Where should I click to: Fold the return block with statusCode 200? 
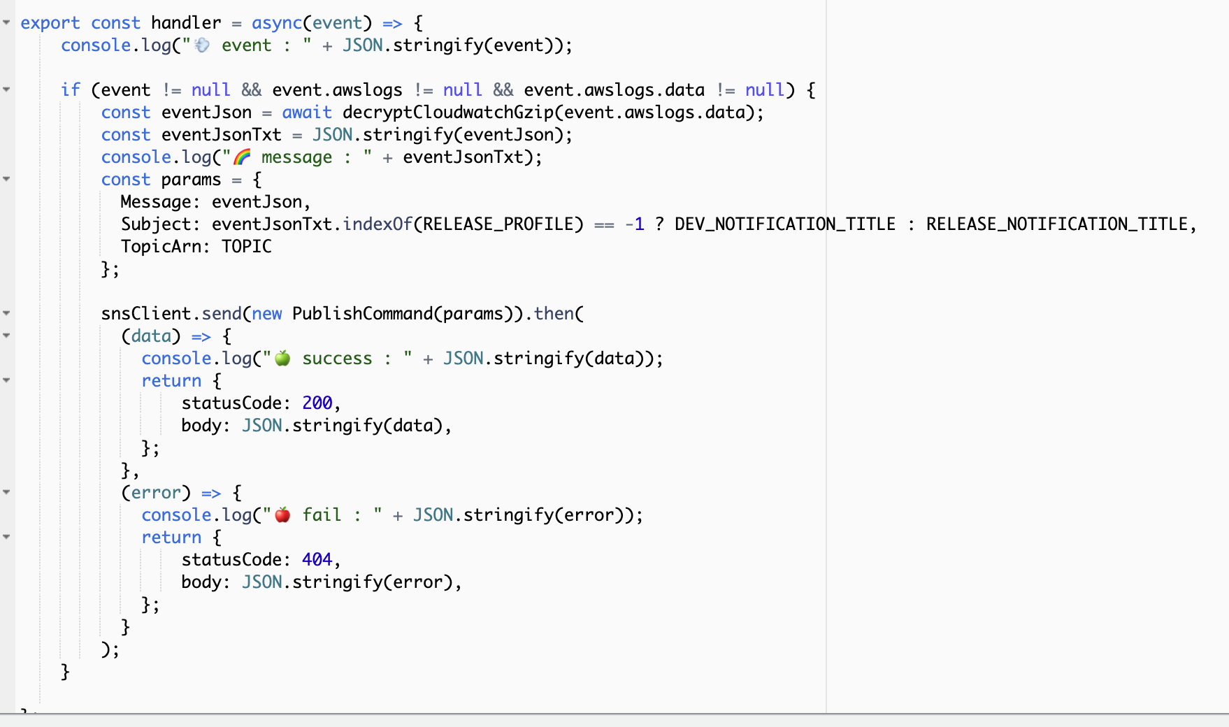pyautogui.click(x=6, y=380)
